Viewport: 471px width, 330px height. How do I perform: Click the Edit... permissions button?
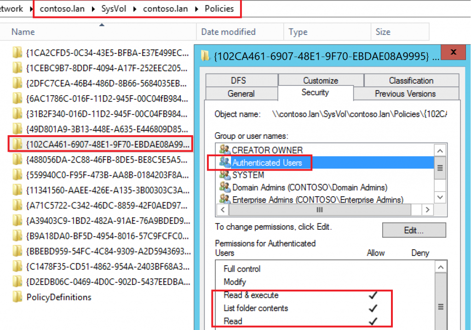(414, 230)
